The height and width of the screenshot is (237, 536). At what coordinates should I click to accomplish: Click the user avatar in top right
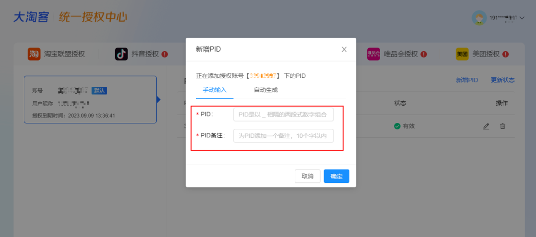tap(479, 17)
